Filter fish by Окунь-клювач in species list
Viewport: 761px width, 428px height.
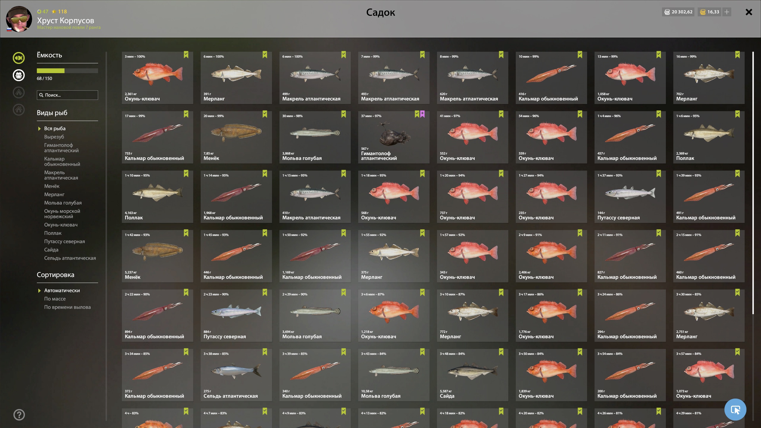click(x=61, y=225)
